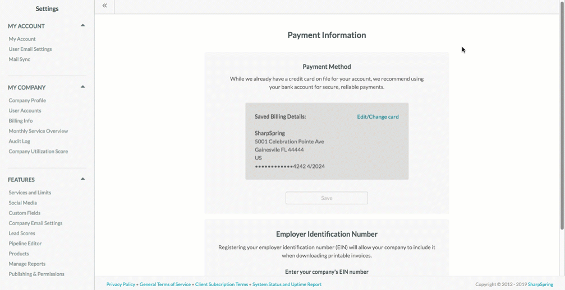This screenshot has width=565, height=290.
Task: Go to Mail Sync settings
Action: [x=20, y=59]
